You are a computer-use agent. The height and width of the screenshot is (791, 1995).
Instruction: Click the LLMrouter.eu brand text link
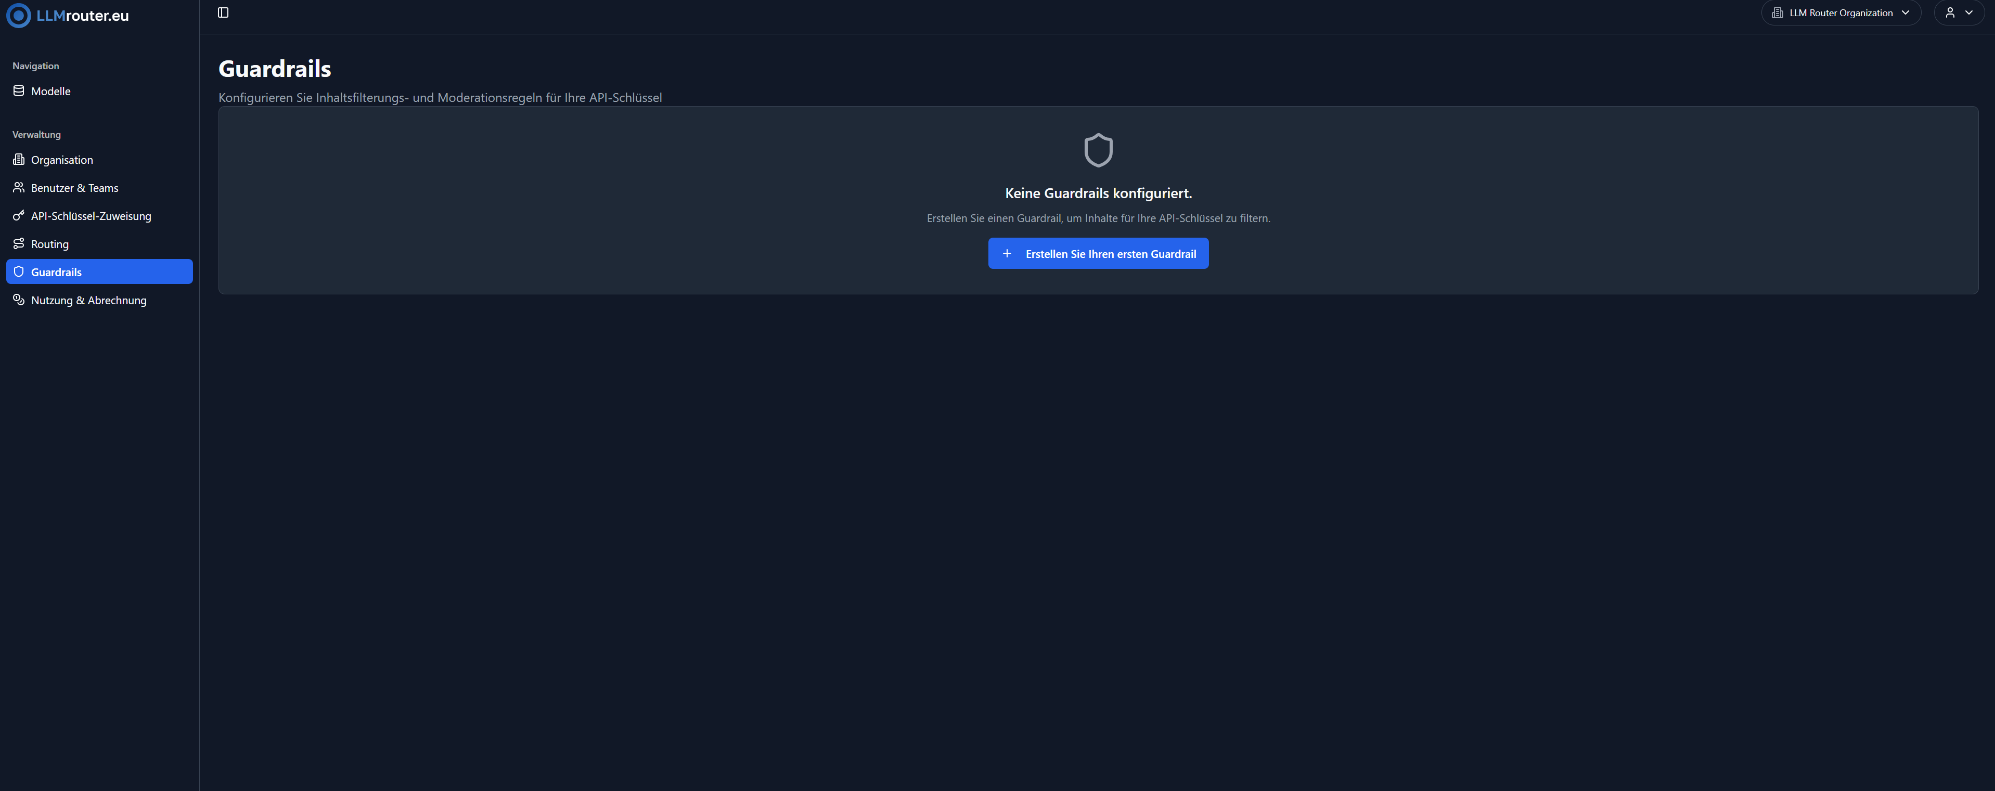(83, 16)
